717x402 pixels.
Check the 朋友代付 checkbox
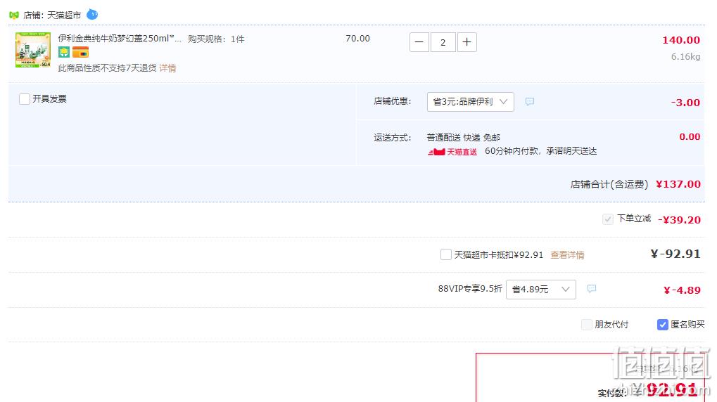tap(586, 325)
